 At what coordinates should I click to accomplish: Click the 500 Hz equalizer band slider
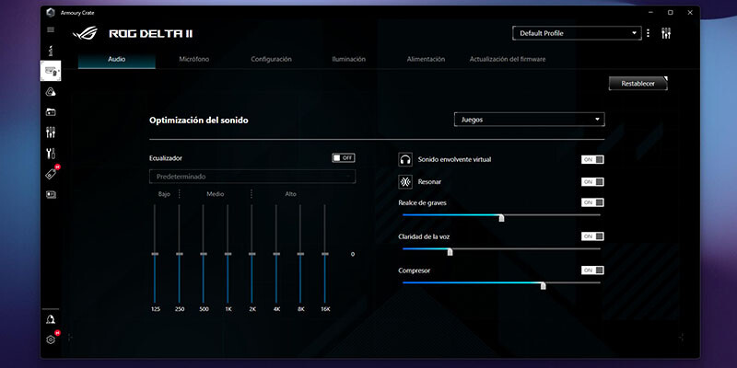203,254
